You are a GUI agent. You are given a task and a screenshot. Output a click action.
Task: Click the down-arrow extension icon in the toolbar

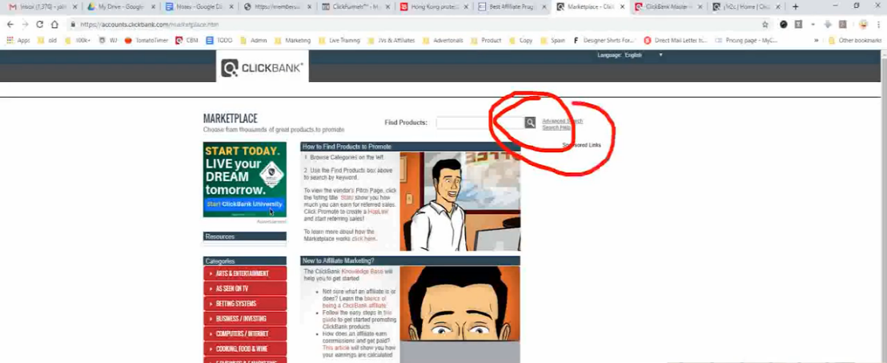point(828,24)
